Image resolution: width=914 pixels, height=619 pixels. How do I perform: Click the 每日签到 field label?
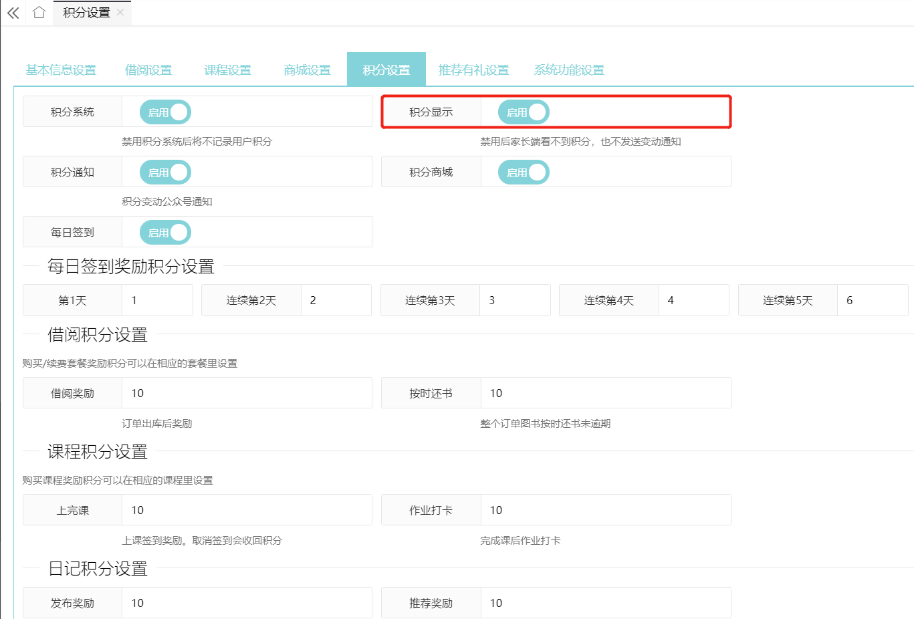click(x=72, y=233)
